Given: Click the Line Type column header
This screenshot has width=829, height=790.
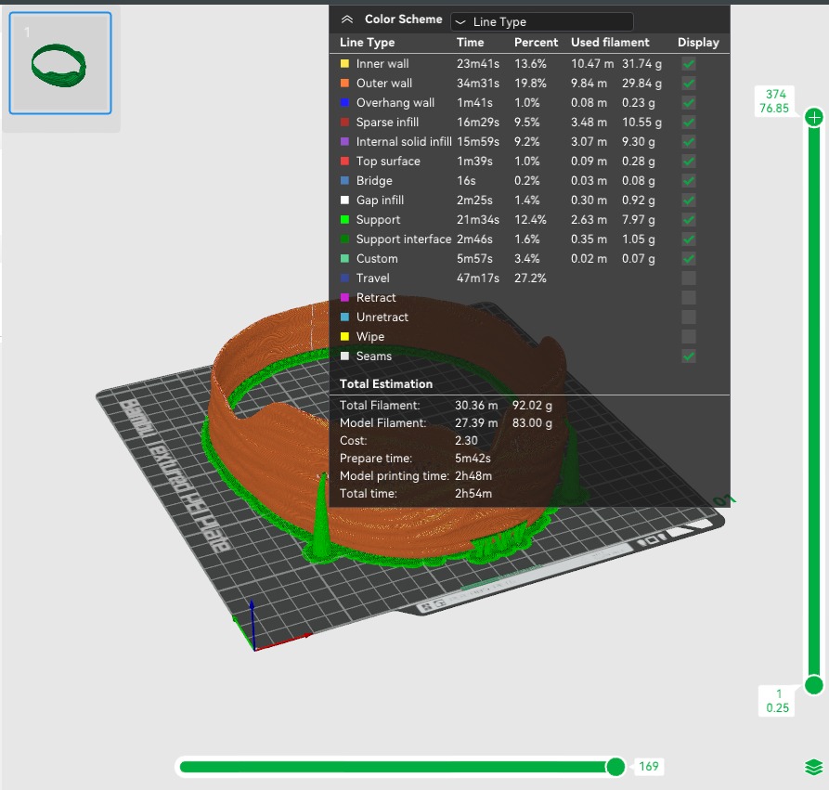Looking at the screenshot, I should pos(367,43).
